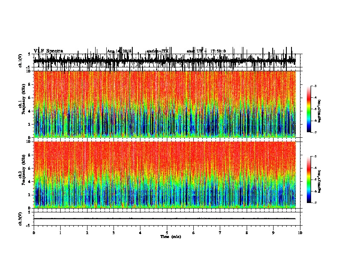Click the 'Time (min)' axis title
338x261 pixels.
click(x=171, y=237)
